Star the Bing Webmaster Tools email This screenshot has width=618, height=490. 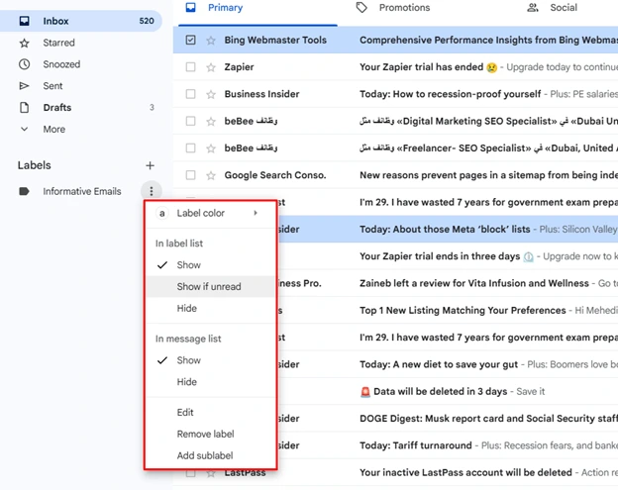click(x=211, y=41)
